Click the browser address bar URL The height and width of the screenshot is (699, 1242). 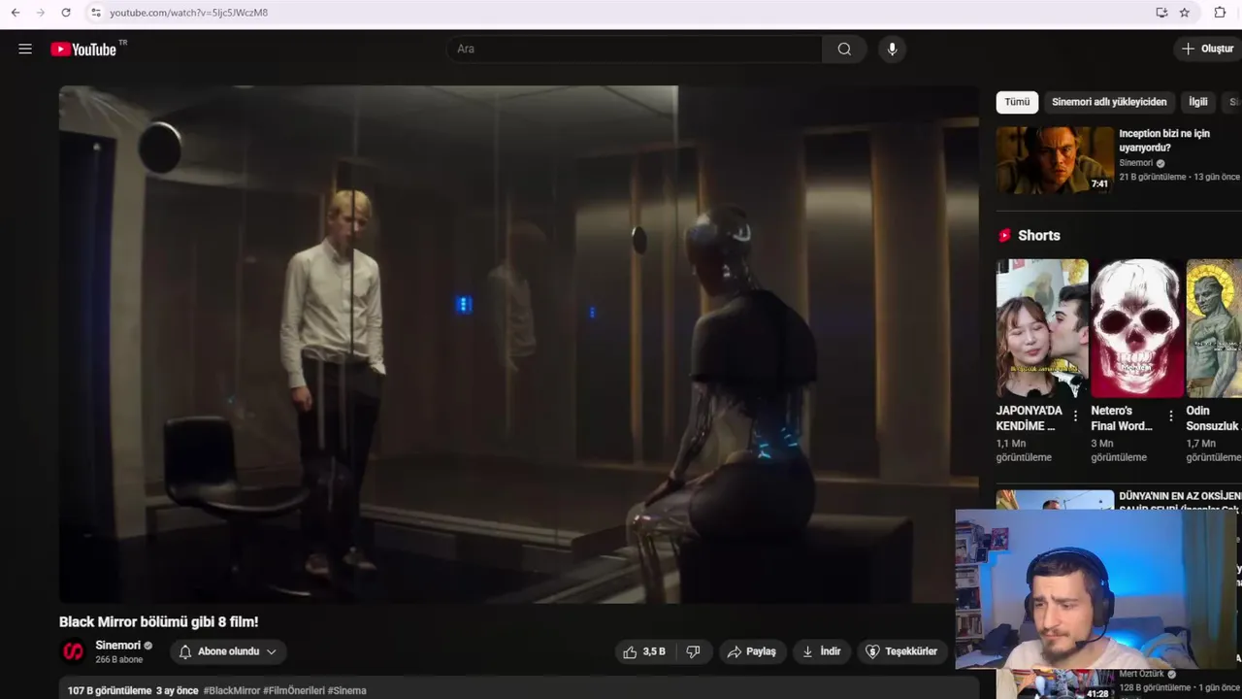coord(188,13)
